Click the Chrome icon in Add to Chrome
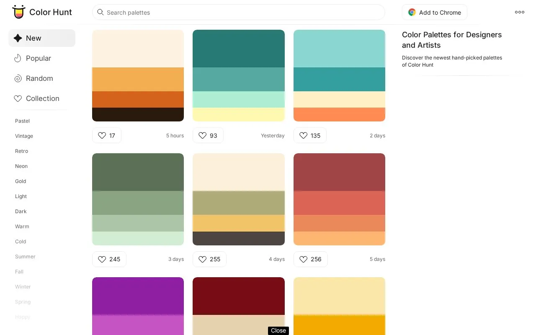Image resolution: width=536 pixels, height=335 pixels. click(412, 13)
